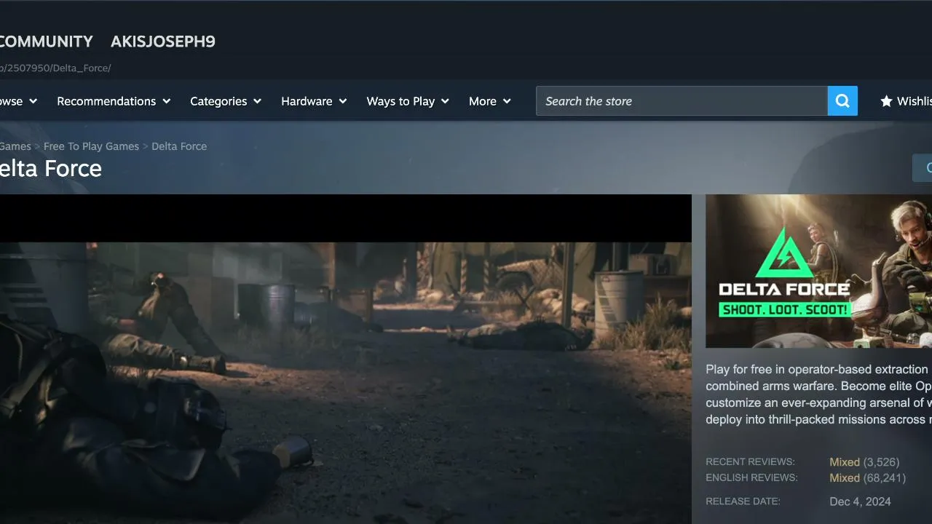Viewport: 932px width, 524px height.
Task: Open the Hardware dropdown menu
Action: pyautogui.click(x=314, y=101)
